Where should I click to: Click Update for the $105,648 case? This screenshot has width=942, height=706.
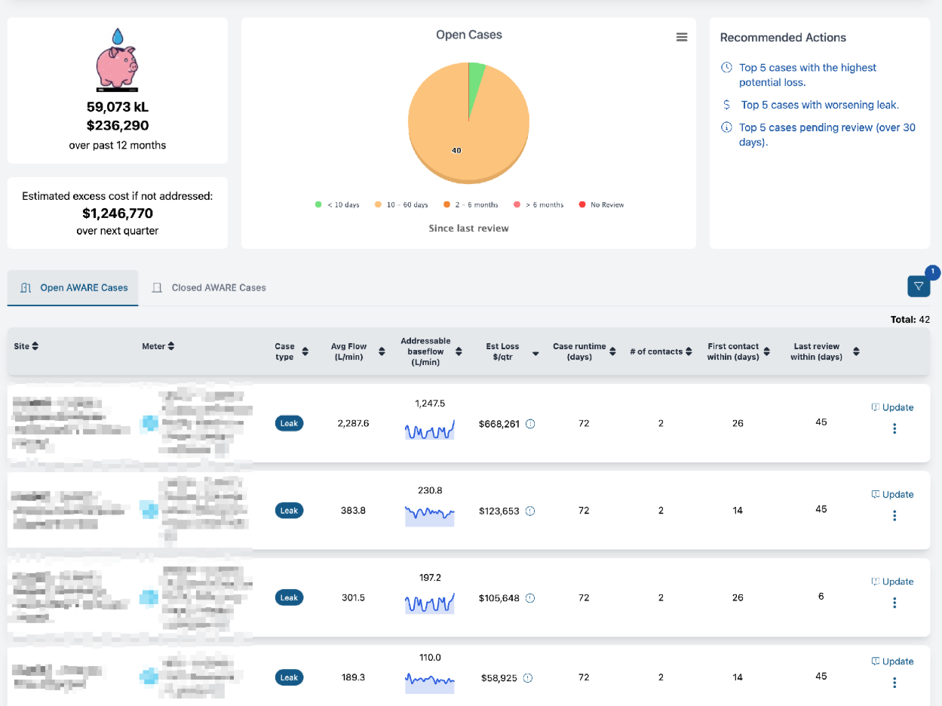point(892,582)
